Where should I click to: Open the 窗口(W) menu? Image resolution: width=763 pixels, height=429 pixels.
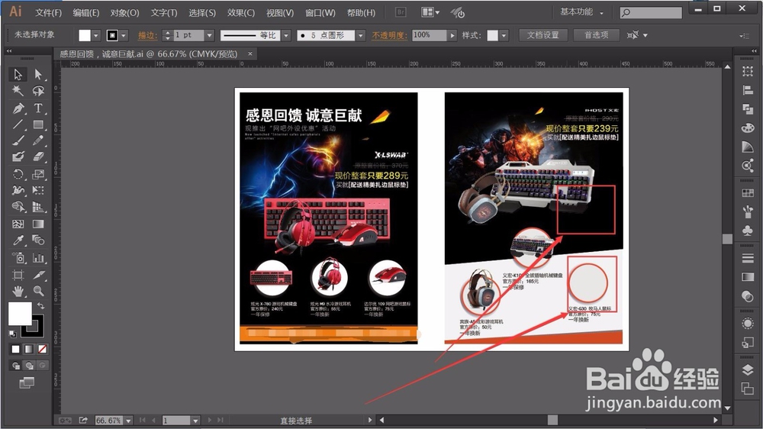pos(320,13)
